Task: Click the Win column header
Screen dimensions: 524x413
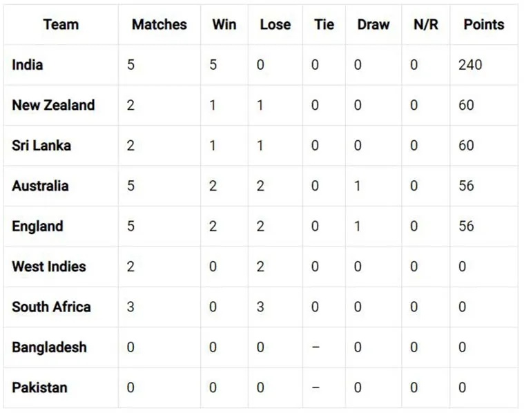Action: click(x=224, y=24)
